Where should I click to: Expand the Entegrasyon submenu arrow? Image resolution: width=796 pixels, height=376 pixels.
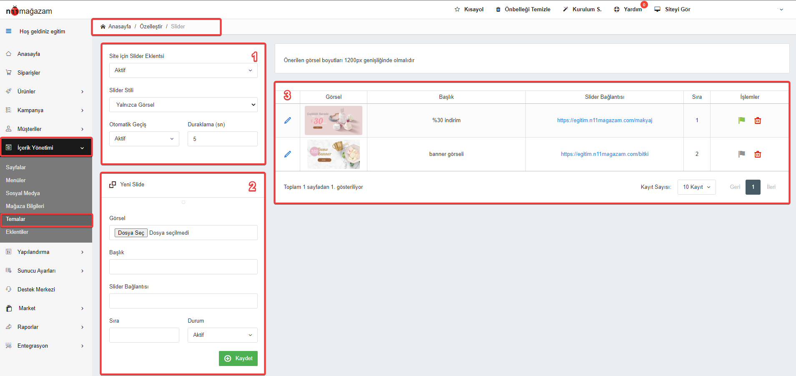pos(83,346)
